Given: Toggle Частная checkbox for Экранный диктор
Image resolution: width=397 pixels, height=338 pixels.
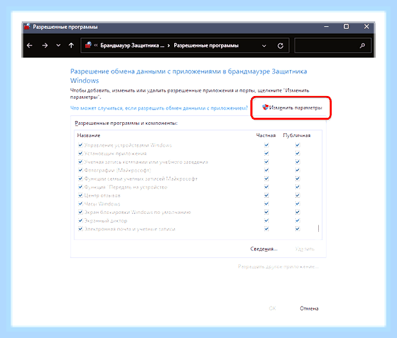Looking at the screenshot, I should pyautogui.click(x=266, y=220).
